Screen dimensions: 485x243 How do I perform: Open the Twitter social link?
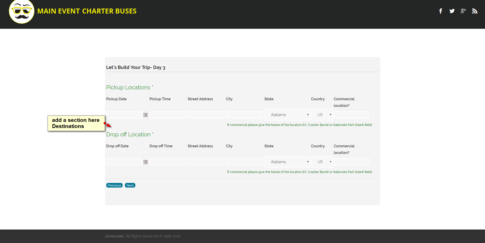452,11
